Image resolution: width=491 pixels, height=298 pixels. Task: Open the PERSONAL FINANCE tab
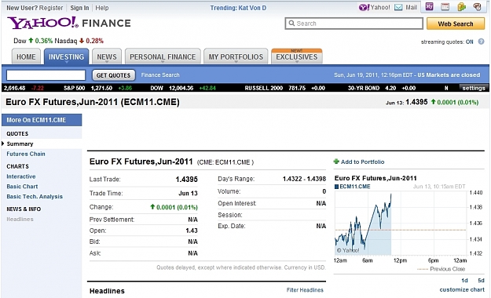163,56
